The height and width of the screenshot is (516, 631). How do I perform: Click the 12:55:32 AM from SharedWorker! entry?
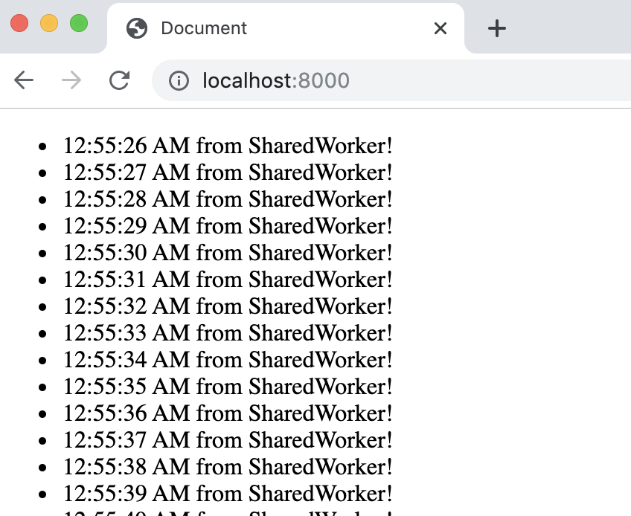tap(228, 306)
